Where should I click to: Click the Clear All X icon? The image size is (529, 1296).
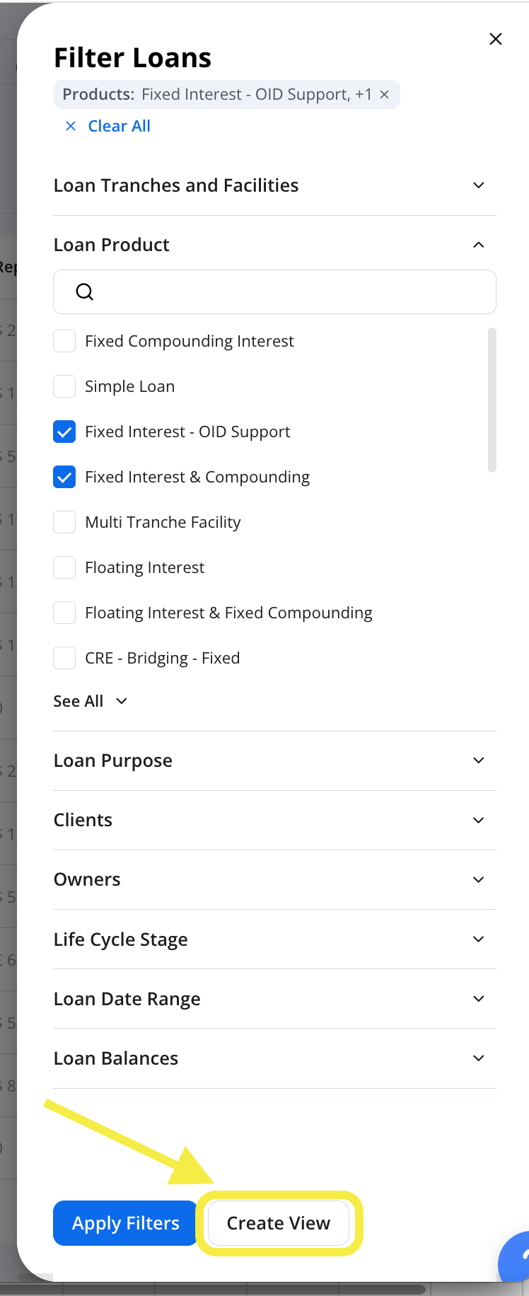71,126
